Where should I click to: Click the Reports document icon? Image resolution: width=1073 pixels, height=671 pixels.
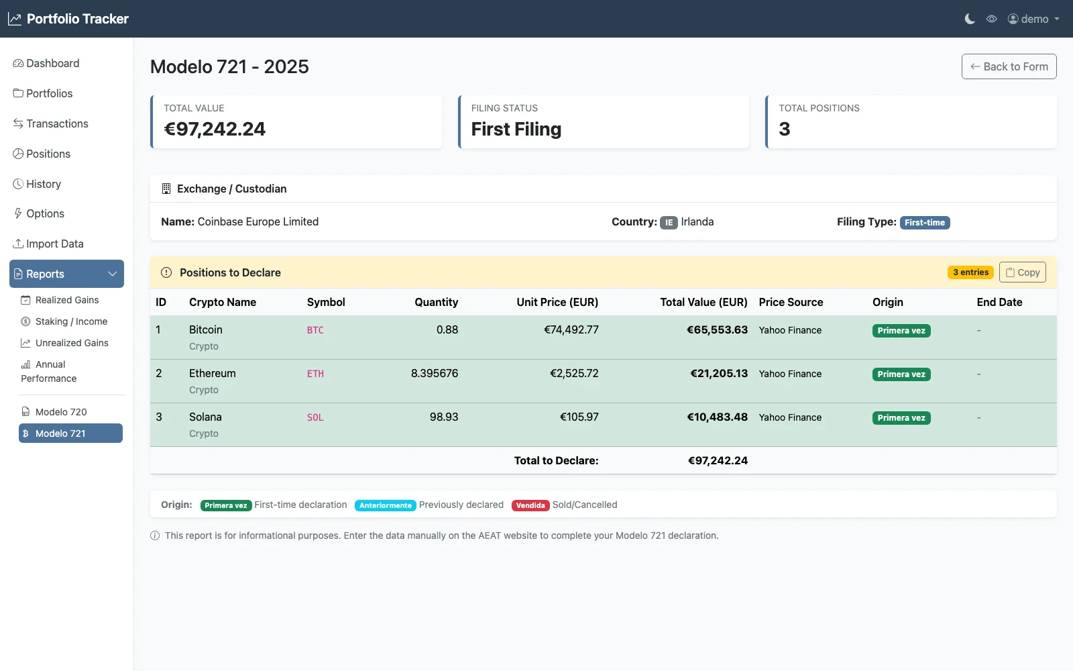[18, 274]
